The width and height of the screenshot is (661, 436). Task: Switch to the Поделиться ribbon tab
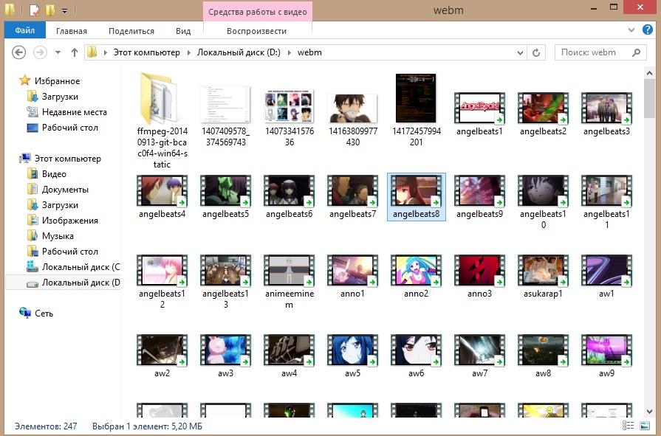click(131, 31)
